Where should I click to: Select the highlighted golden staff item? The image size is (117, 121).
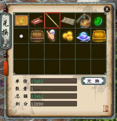pos(52,20)
